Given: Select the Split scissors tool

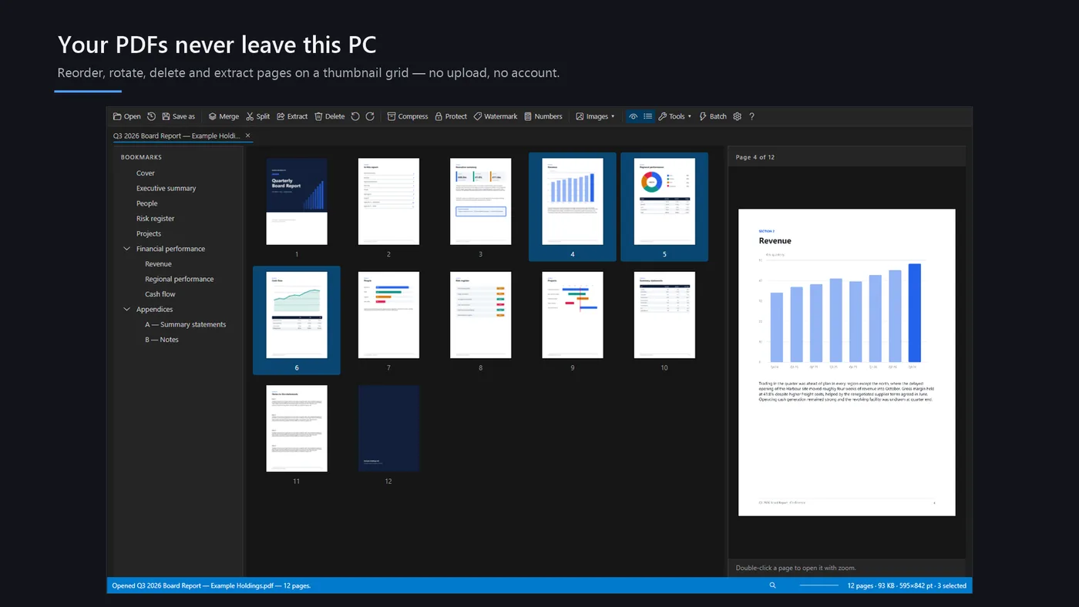Looking at the screenshot, I should (257, 116).
